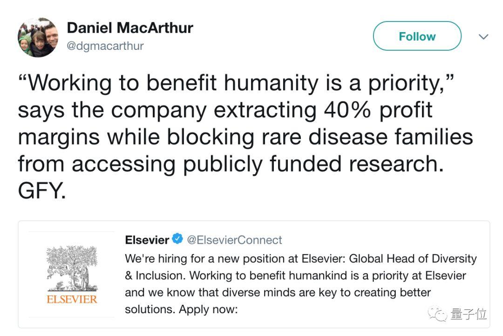503x336 pixels.
Task: Open the @ElsevierConnect handle
Action: coord(234,240)
